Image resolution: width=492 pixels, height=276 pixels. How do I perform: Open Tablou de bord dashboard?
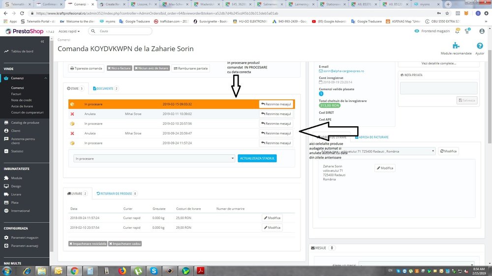(22, 51)
